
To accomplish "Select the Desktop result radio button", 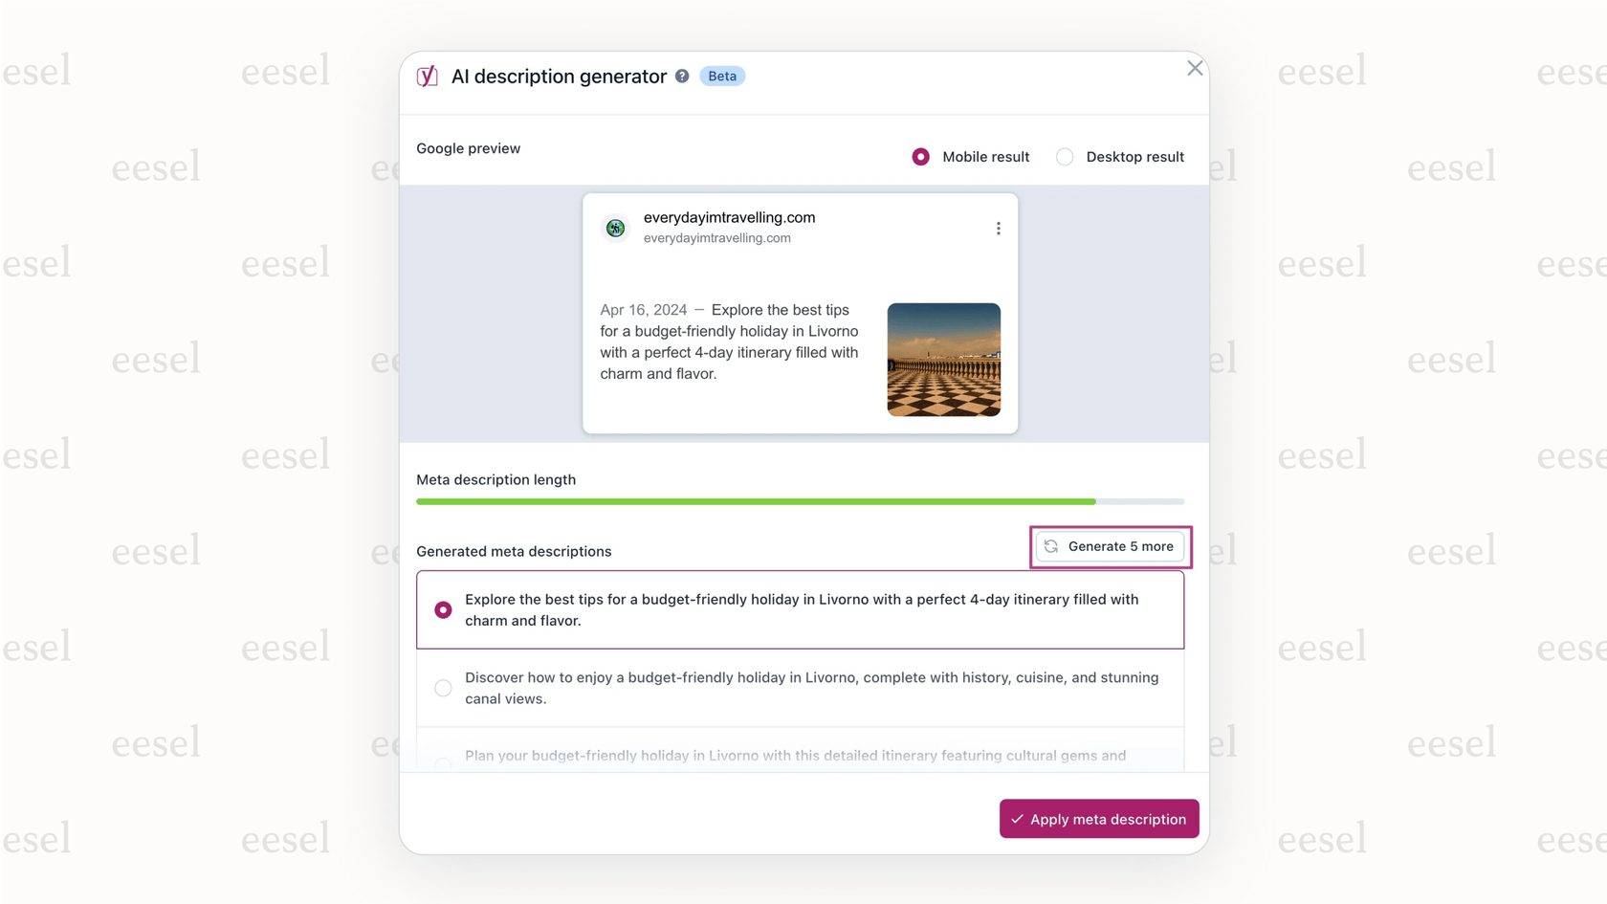I will (1064, 156).
